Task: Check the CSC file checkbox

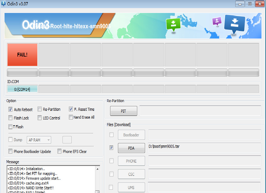Action: pos(111,174)
